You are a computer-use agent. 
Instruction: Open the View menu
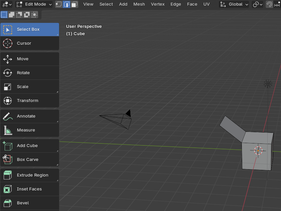[88, 4]
